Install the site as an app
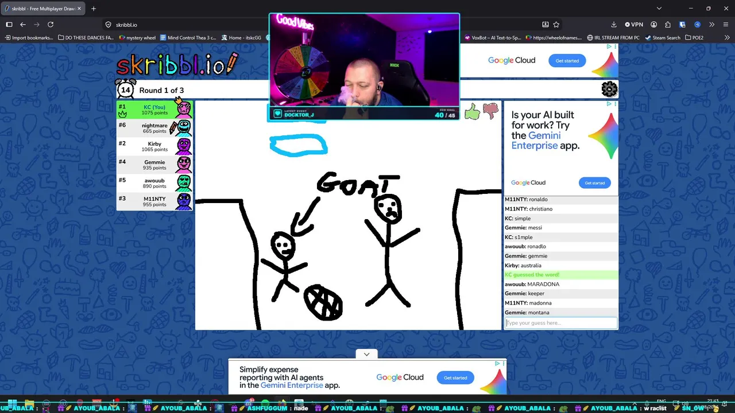The height and width of the screenshot is (413, 735). pos(545,25)
